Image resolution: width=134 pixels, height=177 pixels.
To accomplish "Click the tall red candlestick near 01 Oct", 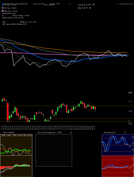I will 8,112.
